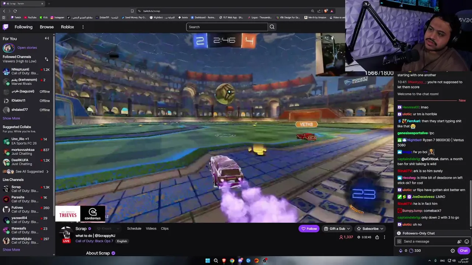Open the Browse page
Viewport: 472px width, 265px height.
(x=47, y=27)
